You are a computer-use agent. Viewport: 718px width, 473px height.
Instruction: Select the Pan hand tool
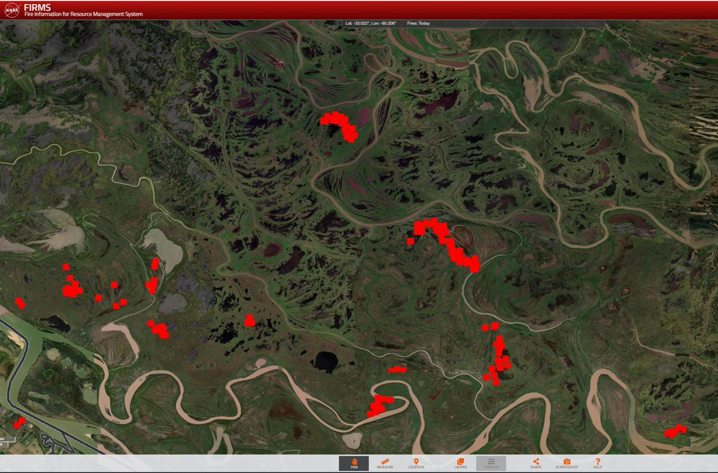click(354, 463)
